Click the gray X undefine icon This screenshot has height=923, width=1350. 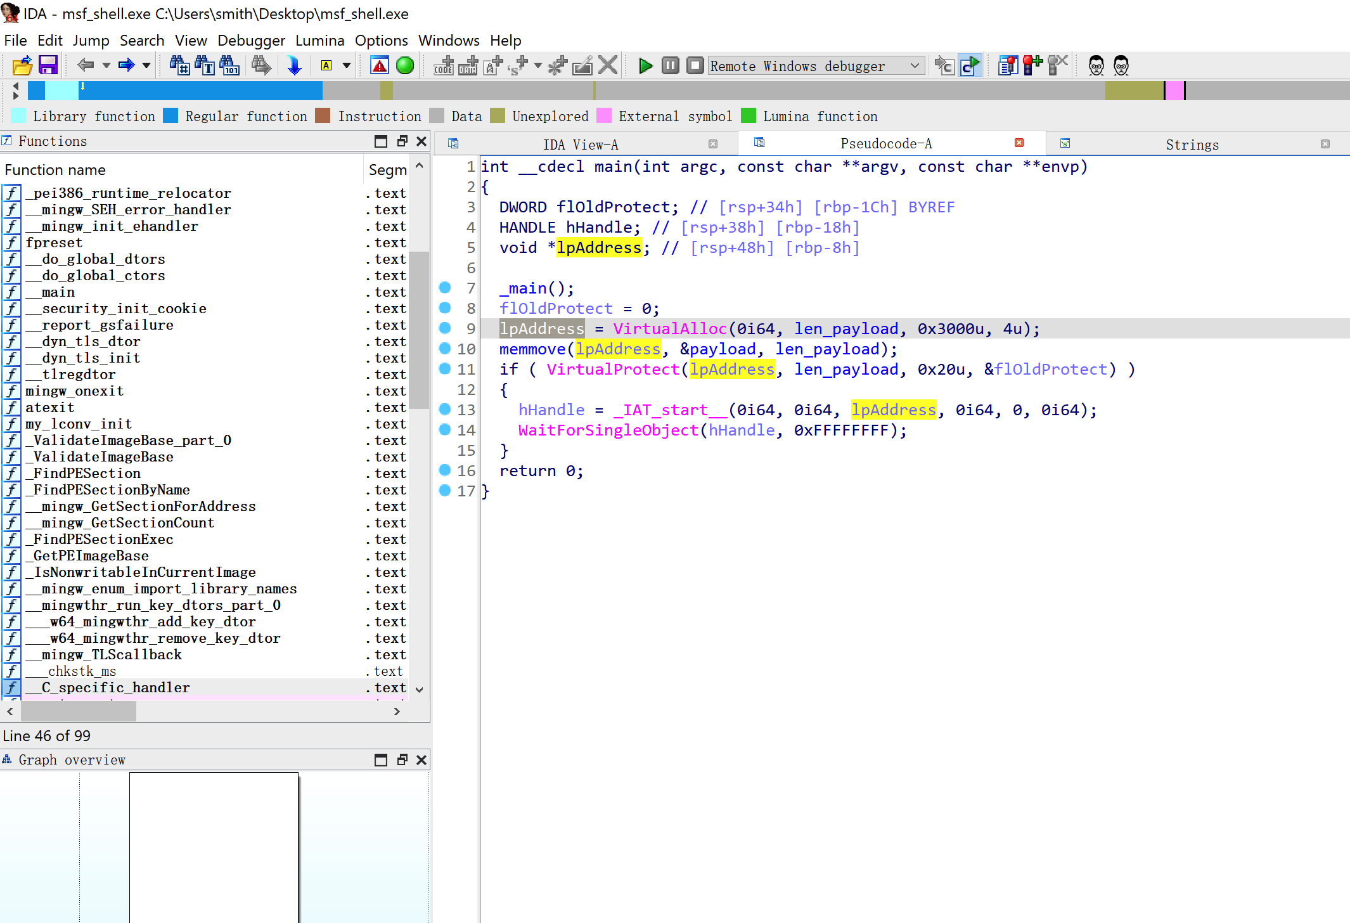pyautogui.click(x=608, y=65)
